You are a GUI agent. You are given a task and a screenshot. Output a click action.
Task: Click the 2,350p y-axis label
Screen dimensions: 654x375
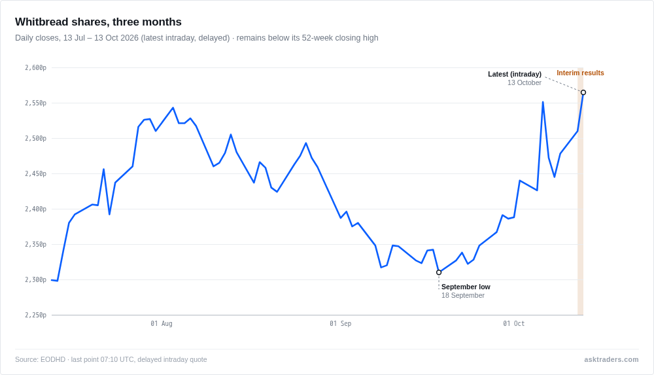[x=35, y=244]
